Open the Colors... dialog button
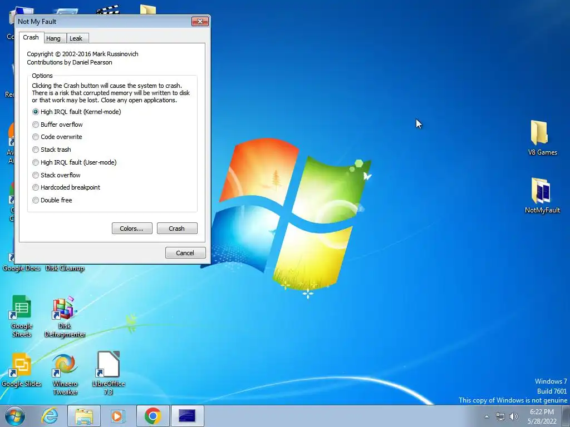Viewport: 570px width, 427px height. click(132, 229)
